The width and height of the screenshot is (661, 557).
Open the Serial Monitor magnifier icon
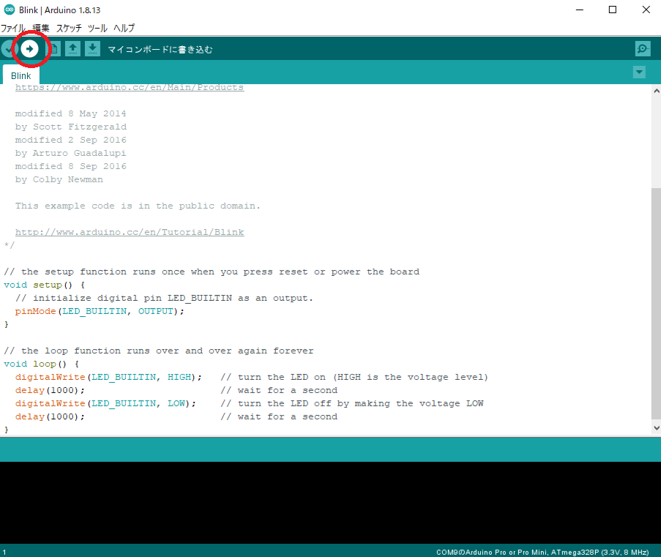click(643, 49)
